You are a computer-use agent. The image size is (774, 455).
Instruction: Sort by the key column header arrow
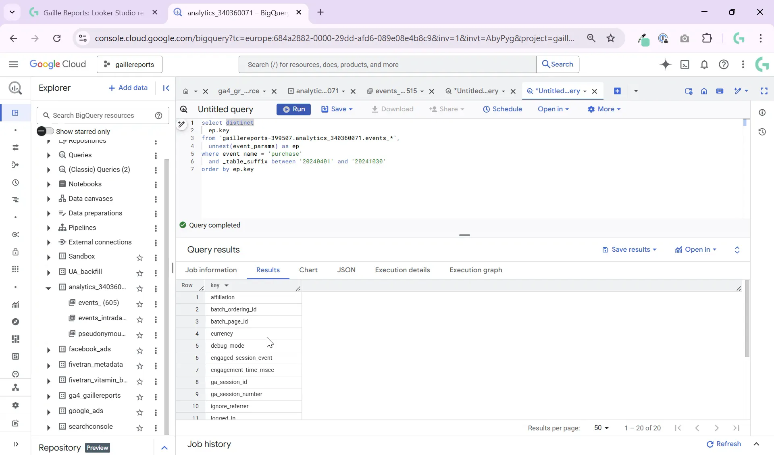(x=227, y=286)
